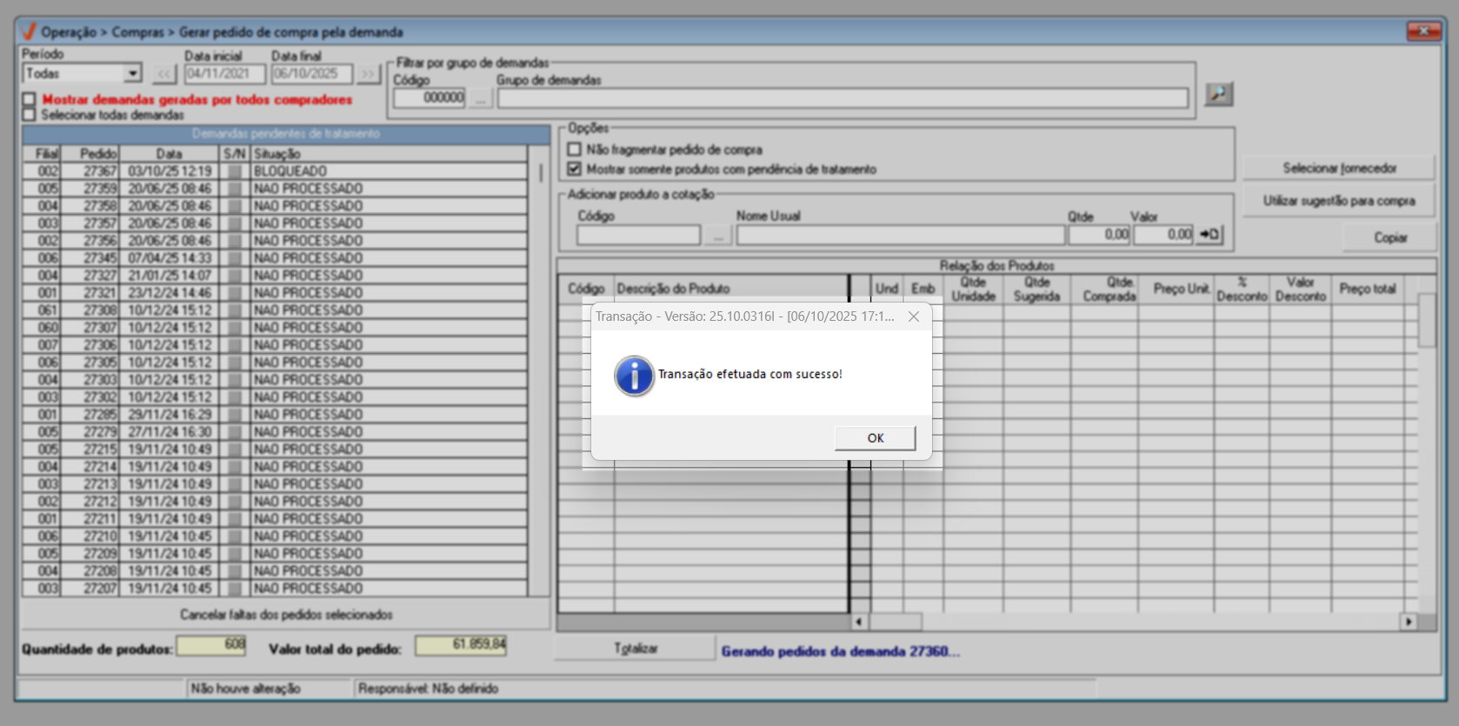Image resolution: width=1459 pixels, height=726 pixels.
Task: Click the Selecionar fornecedor button
Action: click(x=1338, y=168)
